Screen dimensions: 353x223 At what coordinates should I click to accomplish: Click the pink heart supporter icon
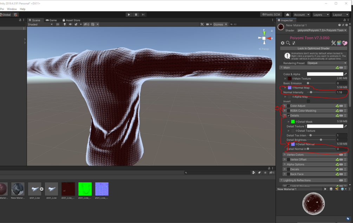(x=345, y=43)
